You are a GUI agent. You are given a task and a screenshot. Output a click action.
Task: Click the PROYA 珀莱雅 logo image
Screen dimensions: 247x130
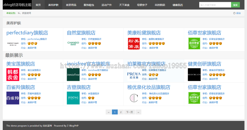tap(134, 75)
